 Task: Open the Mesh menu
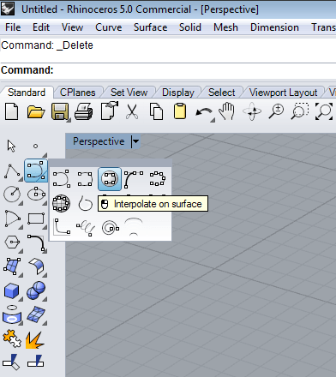click(x=225, y=27)
